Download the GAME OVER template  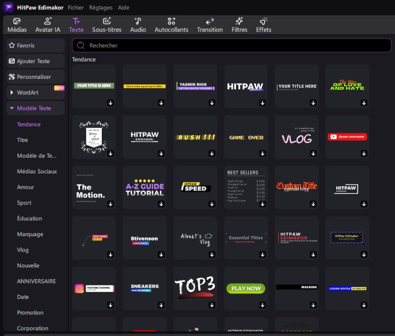[x=263, y=154]
